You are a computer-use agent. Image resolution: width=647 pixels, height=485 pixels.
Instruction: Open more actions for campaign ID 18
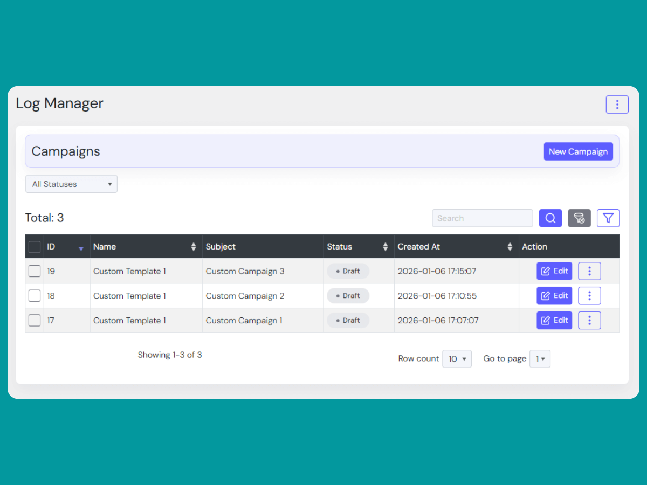(x=589, y=296)
